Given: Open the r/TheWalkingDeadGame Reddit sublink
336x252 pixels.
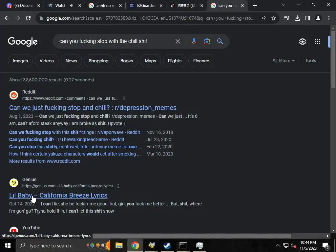Looking at the screenshot, I should point(67,139).
